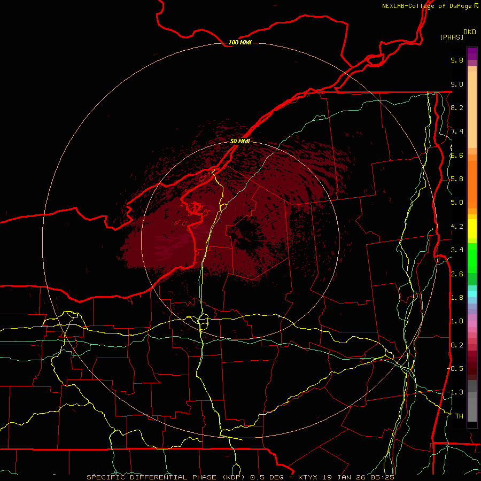Click the pink color bar segment

coord(472,324)
